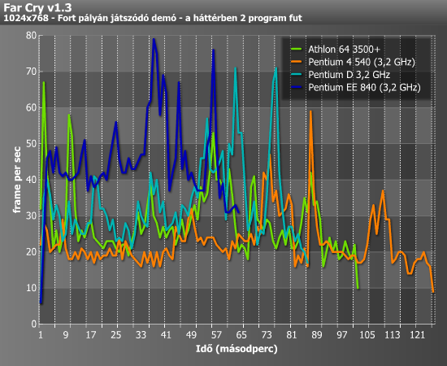This screenshot has height=366, width=447.
Task: Click the y-axis value 60
Action: coord(31,107)
